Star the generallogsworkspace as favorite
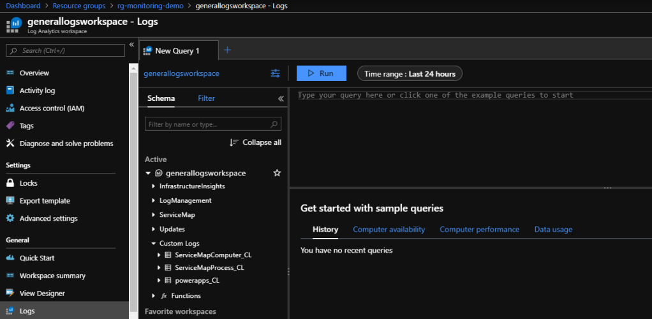Viewport: 652px width, 319px height. coord(277,173)
